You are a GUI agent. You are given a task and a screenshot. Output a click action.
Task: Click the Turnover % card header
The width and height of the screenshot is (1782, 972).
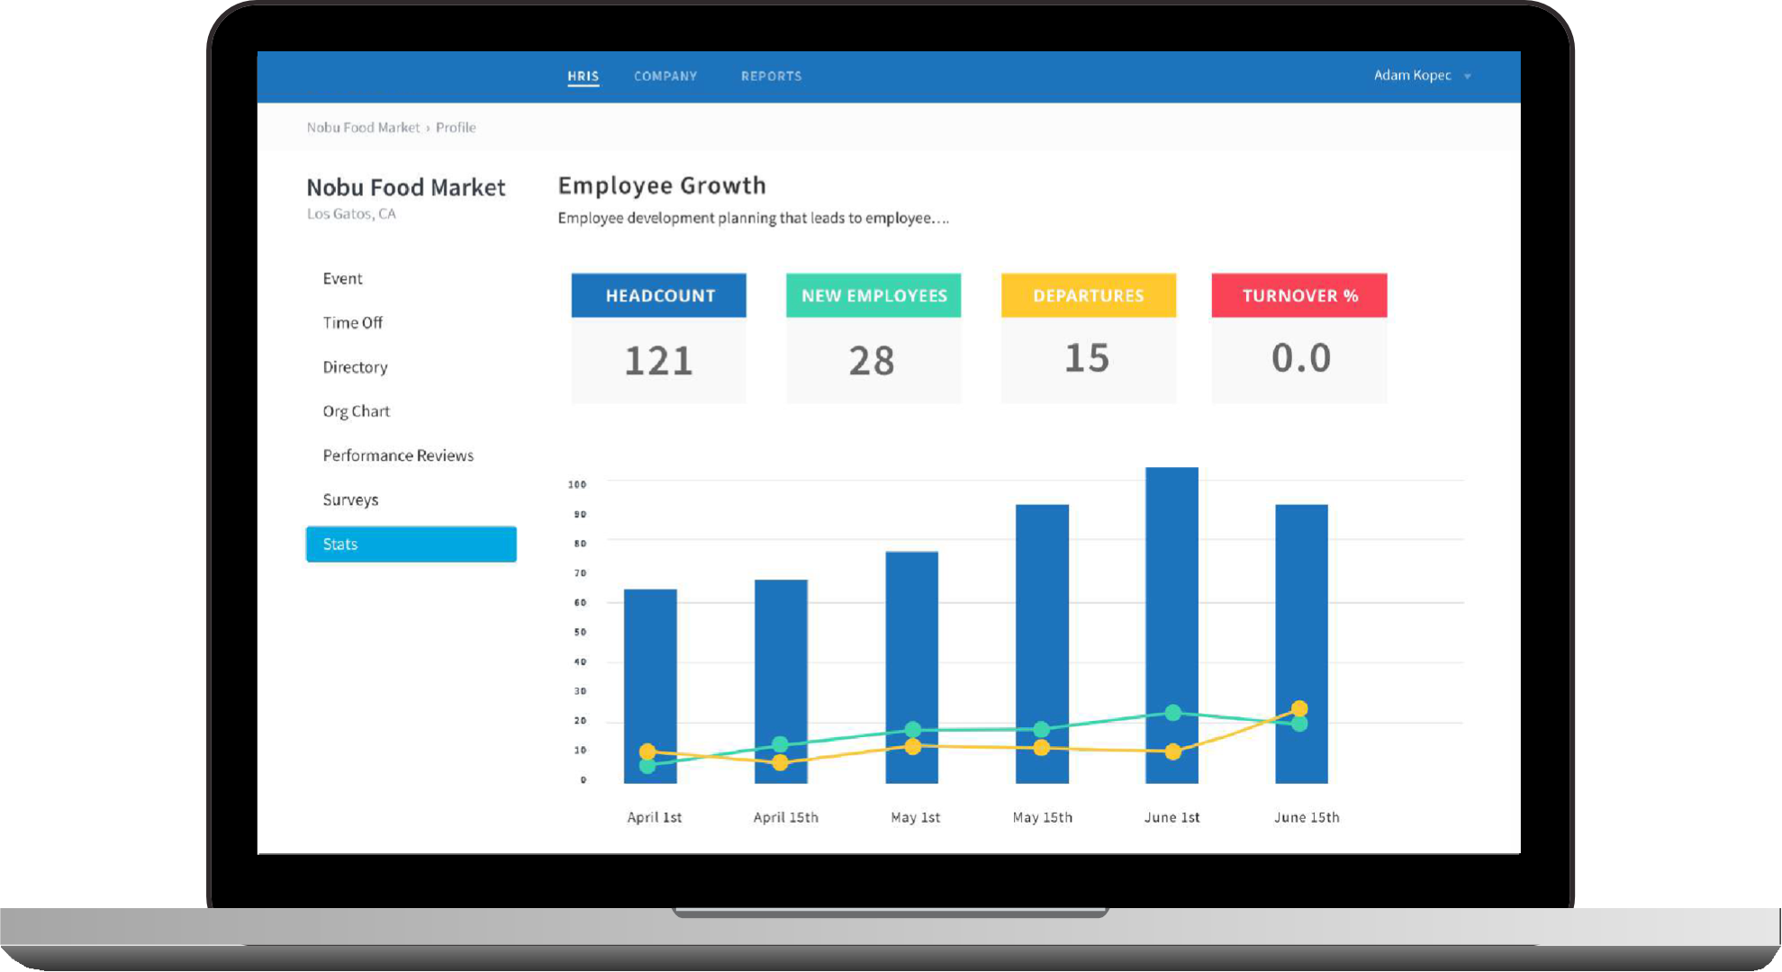click(x=1299, y=295)
